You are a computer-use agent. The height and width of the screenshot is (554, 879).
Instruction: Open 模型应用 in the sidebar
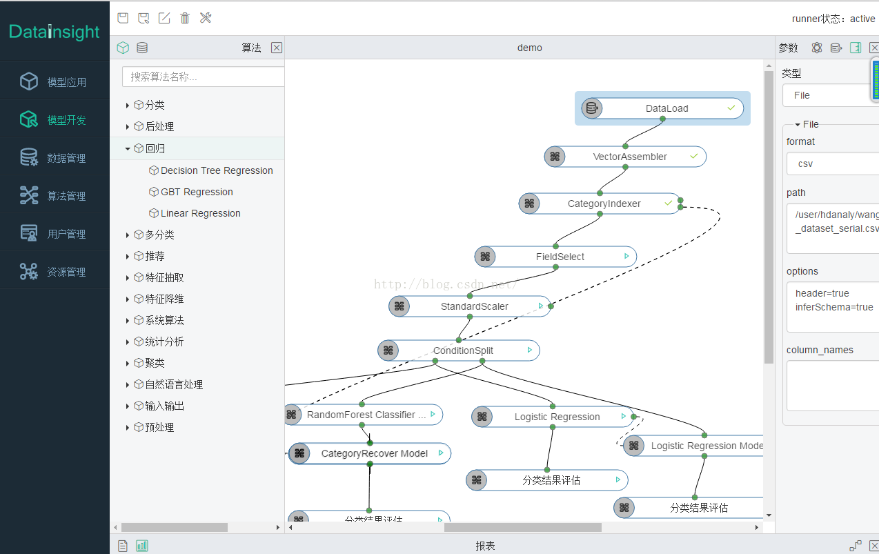[55, 82]
